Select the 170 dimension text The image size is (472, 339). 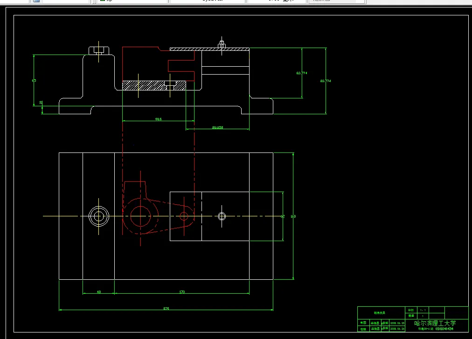pyautogui.click(x=182, y=292)
